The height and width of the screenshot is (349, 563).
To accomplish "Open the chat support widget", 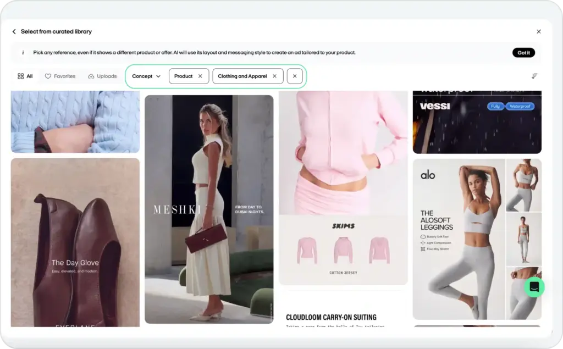I will [534, 287].
